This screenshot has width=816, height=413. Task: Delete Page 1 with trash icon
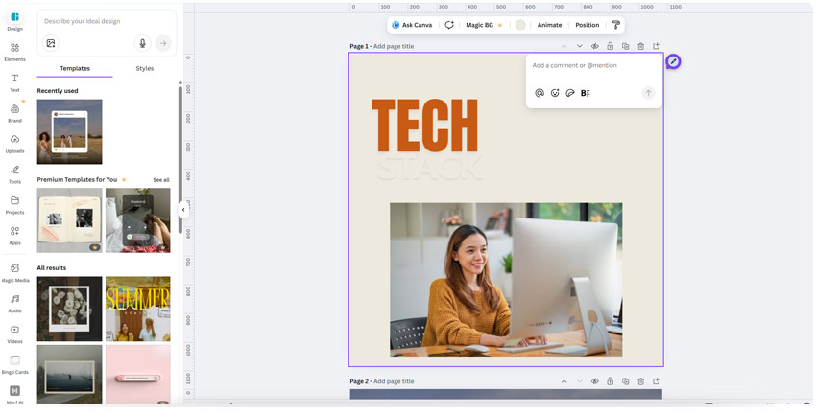(641, 46)
